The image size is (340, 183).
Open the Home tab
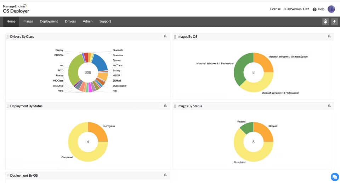pos(11,22)
